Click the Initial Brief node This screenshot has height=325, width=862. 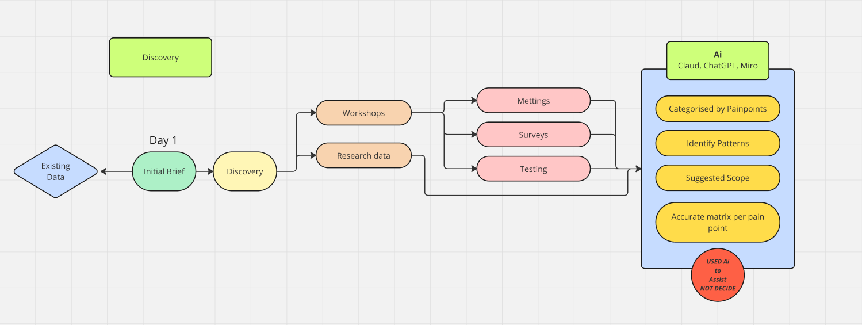click(164, 171)
